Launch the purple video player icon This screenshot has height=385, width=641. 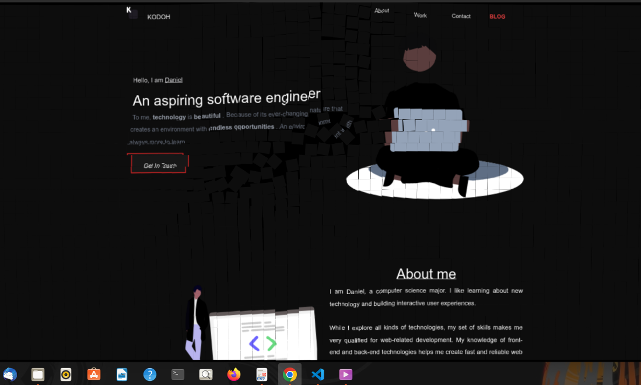[345, 375]
